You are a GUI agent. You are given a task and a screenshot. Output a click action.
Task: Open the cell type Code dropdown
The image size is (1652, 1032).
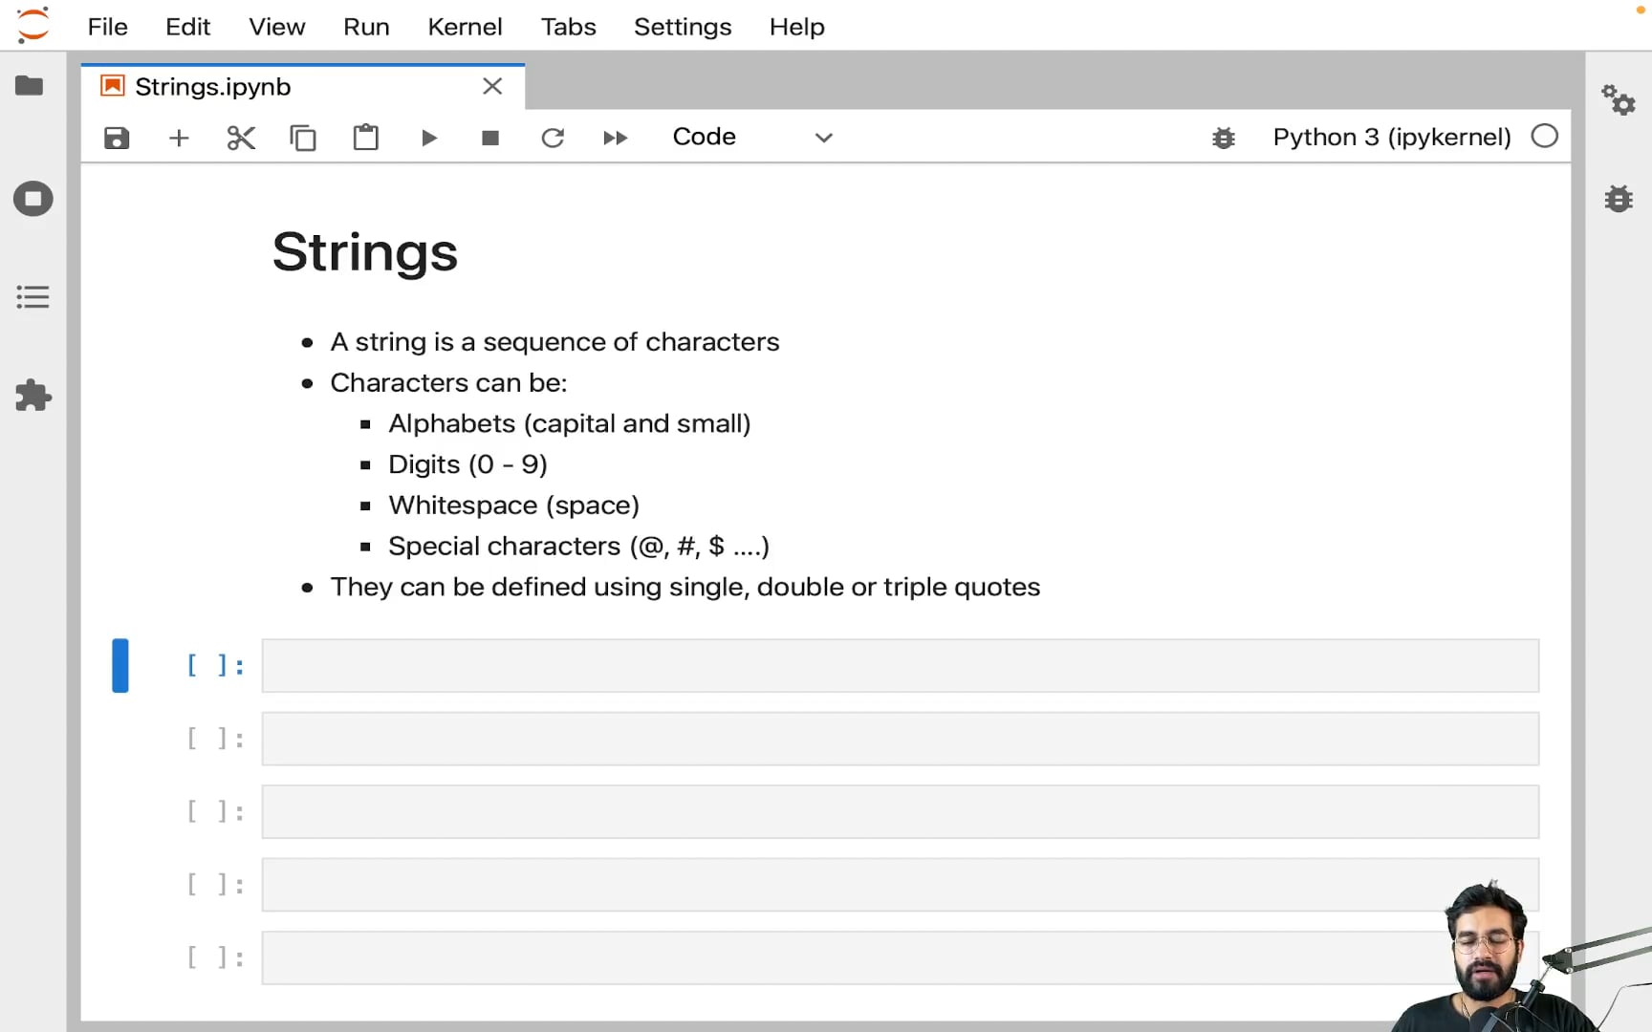click(752, 137)
